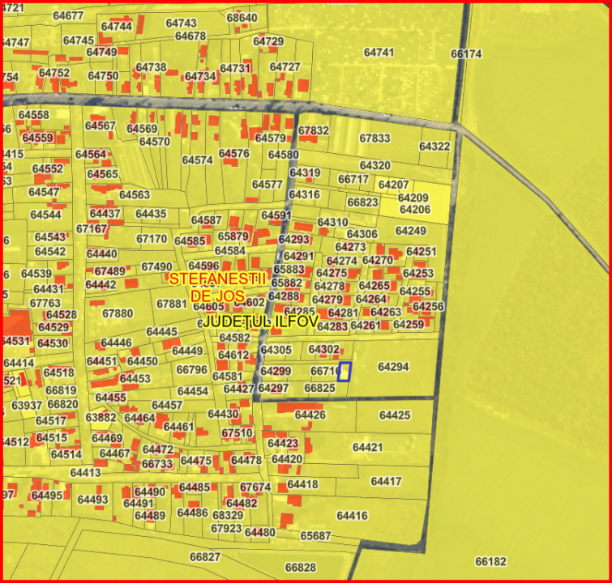Image resolution: width=612 pixels, height=583 pixels.
Task: Select parcel 64741 on the map
Action: 379,52
